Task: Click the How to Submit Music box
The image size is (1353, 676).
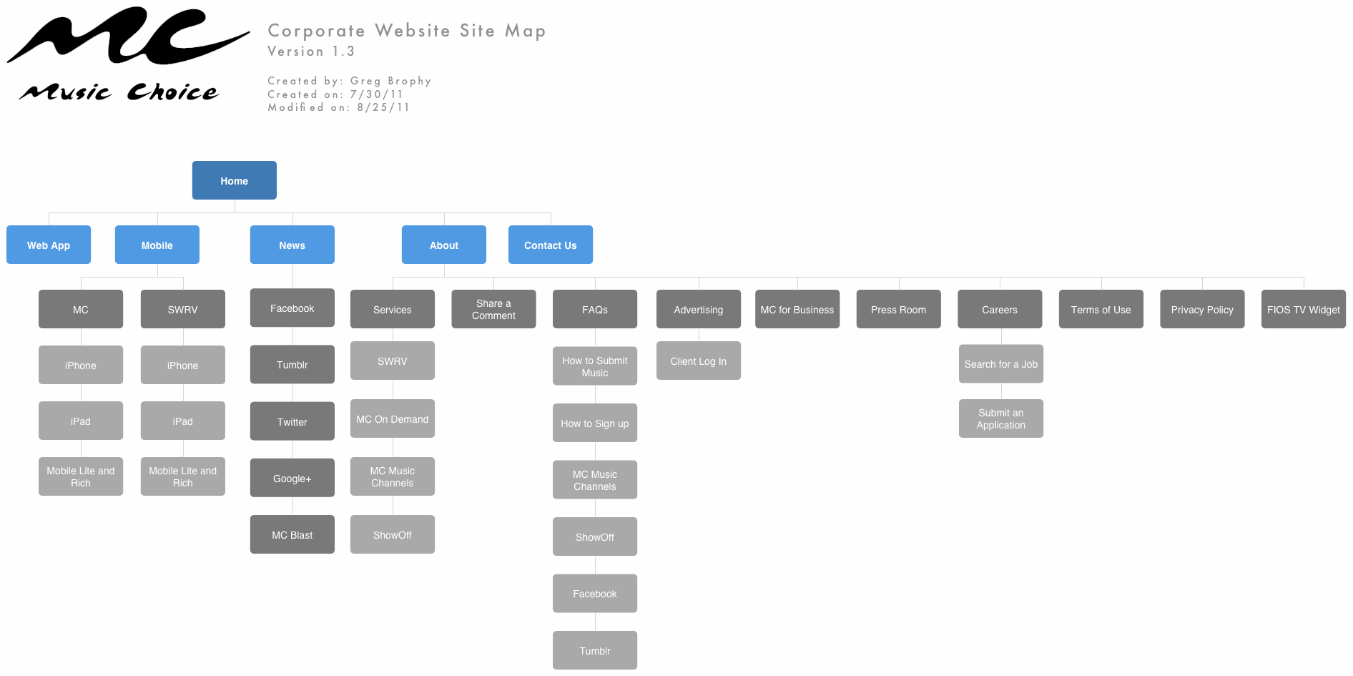Action: tap(595, 366)
